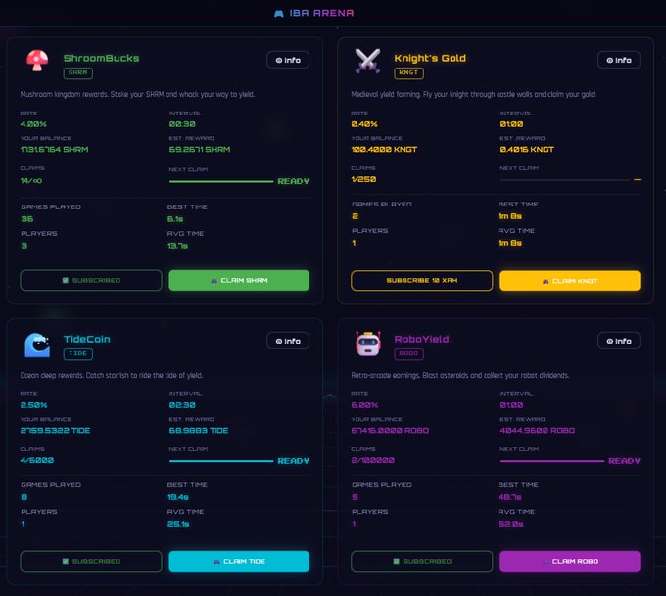The height and width of the screenshot is (596, 666).
Task: Click the 25.1s average time
Action: 178,524
